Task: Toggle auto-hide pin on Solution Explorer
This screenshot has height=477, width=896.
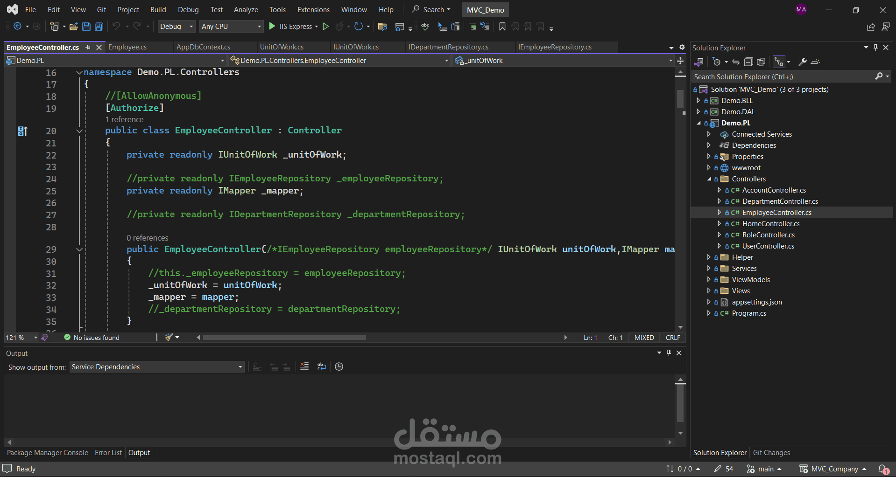Action: [x=876, y=48]
